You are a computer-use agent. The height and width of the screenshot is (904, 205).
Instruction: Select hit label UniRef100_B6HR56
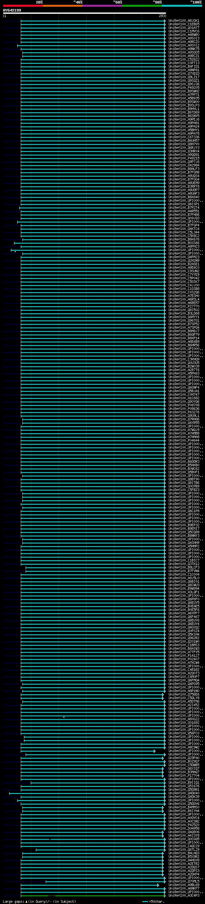(184, 345)
